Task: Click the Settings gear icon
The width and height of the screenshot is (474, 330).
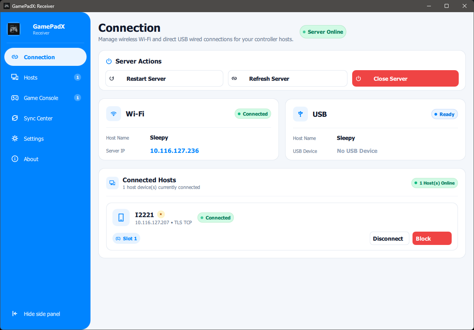Action: (x=15, y=139)
